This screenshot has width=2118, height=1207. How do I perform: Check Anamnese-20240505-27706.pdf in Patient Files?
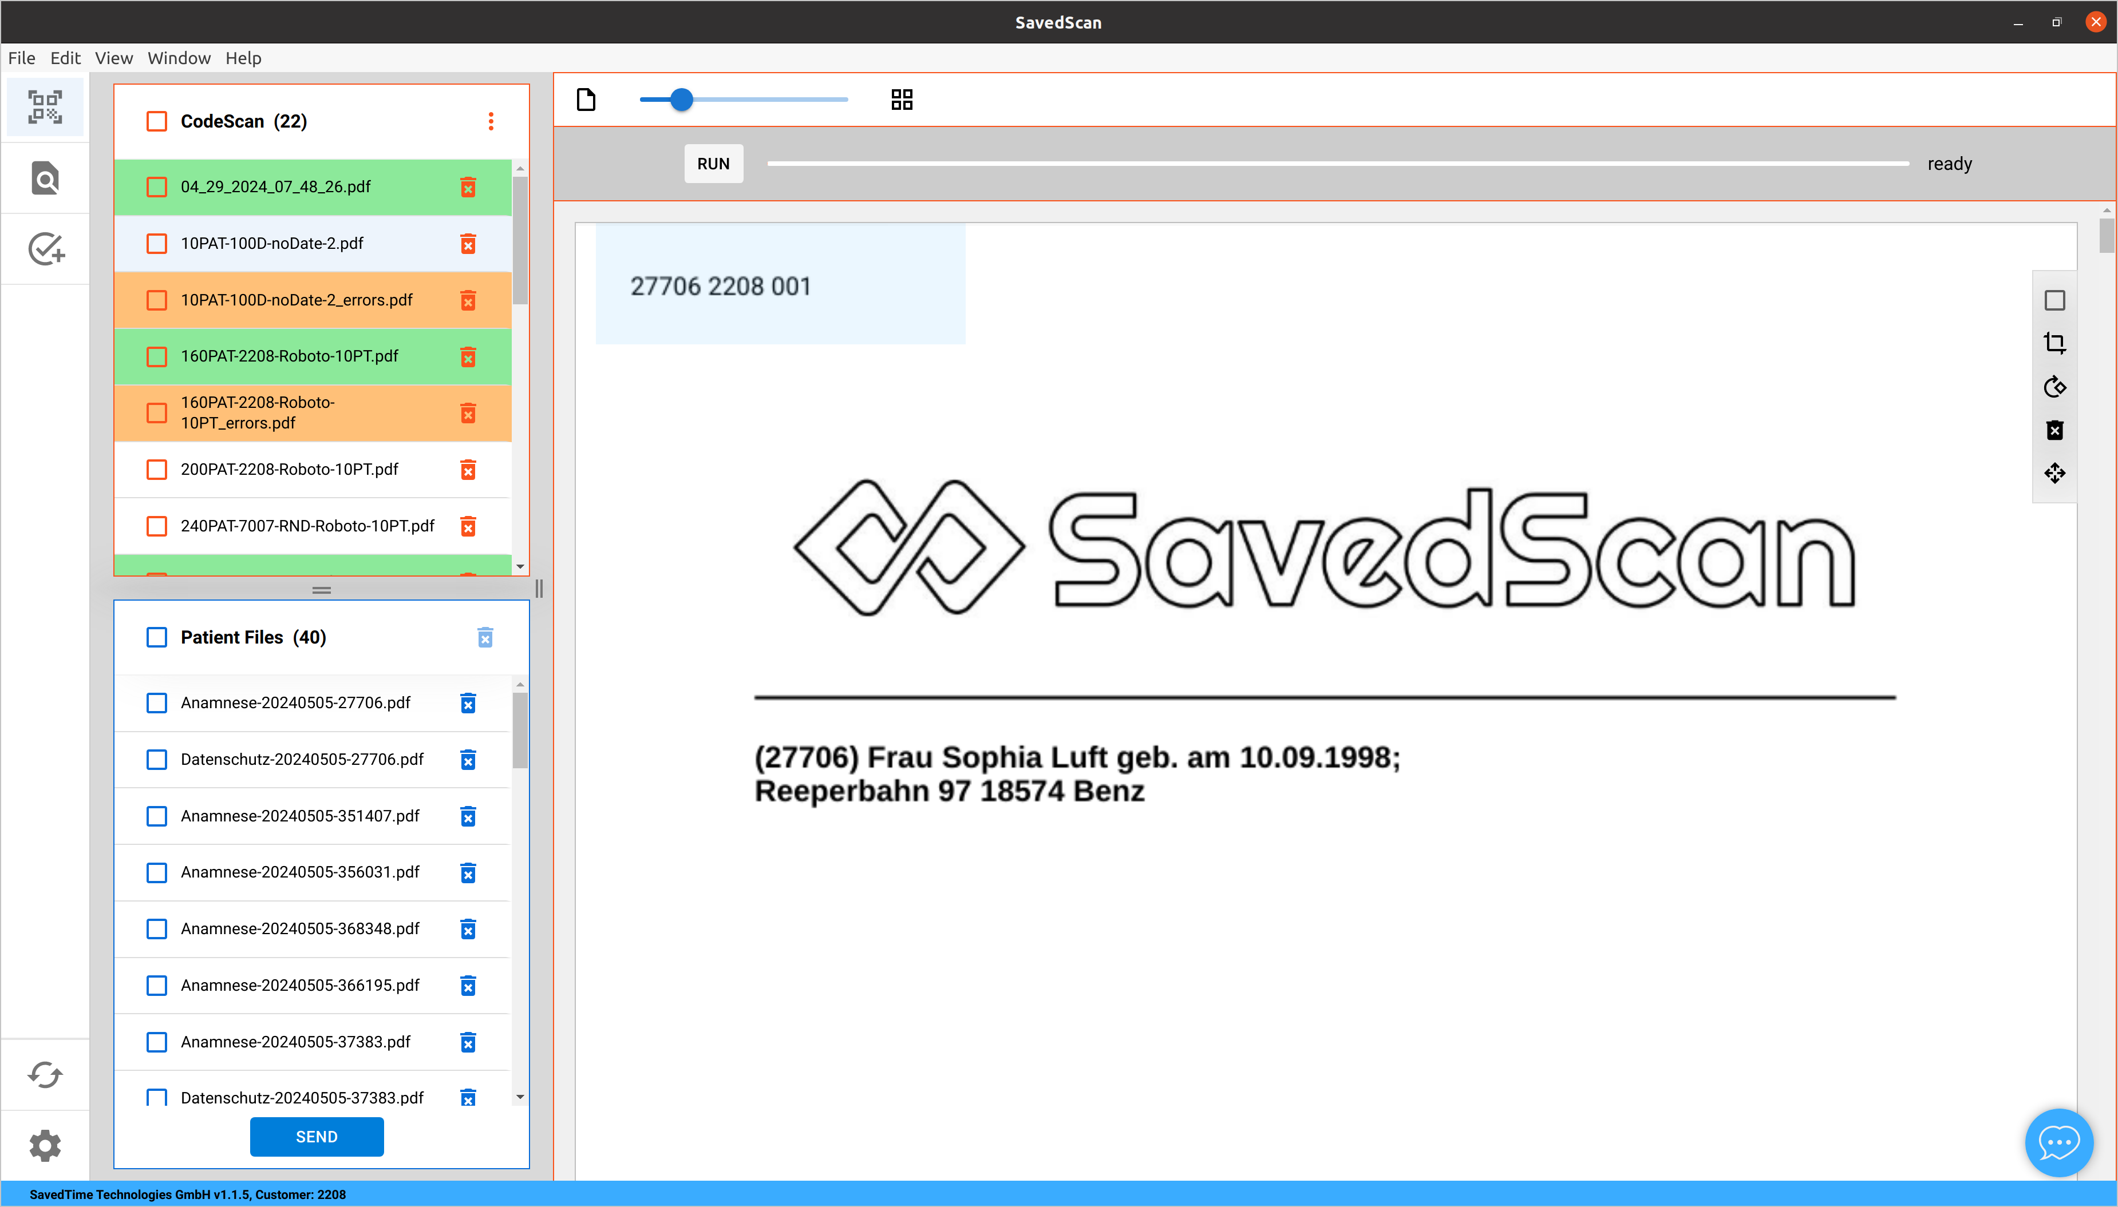point(157,702)
